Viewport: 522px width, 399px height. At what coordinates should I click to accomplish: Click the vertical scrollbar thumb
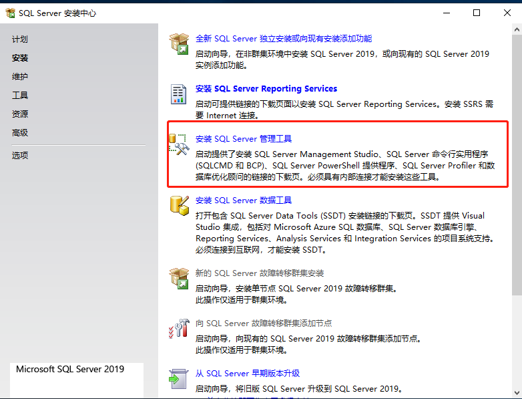[x=517, y=164]
